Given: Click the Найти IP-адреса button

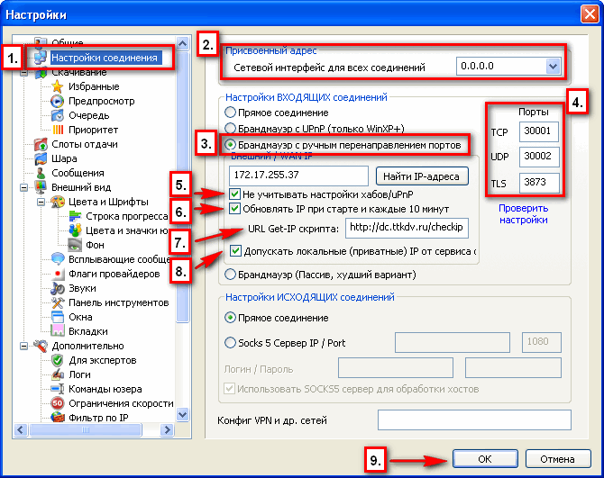Looking at the screenshot, I should [422, 176].
